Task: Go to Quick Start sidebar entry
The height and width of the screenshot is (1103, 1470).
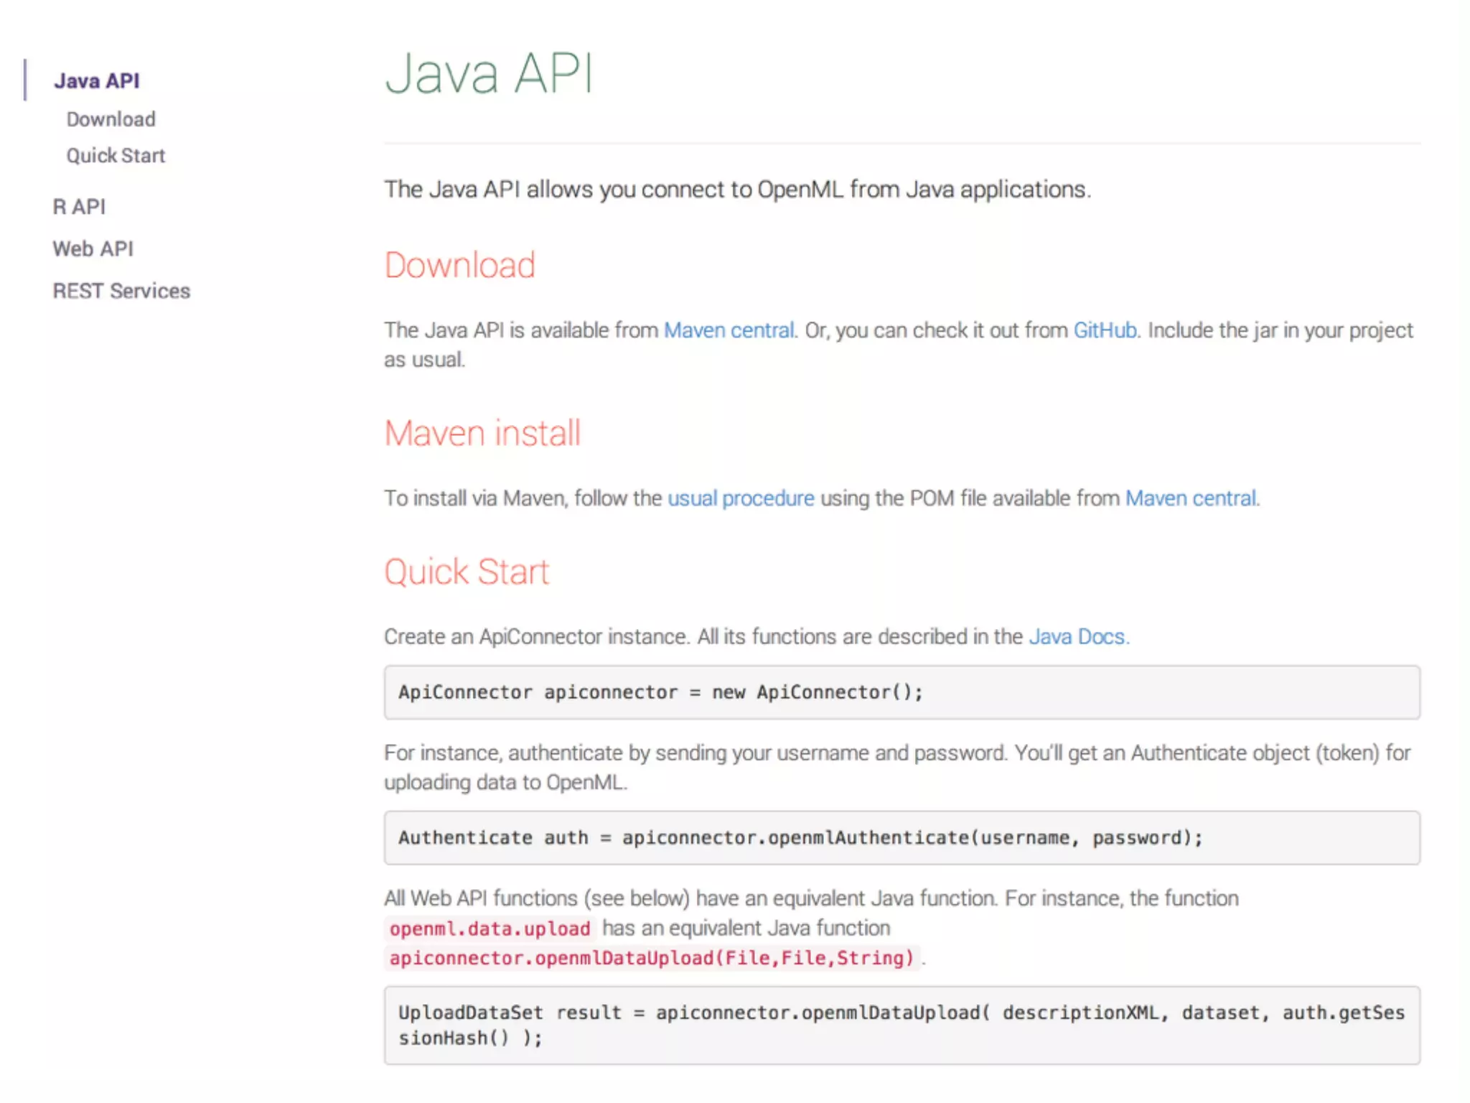Action: [116, 156]
